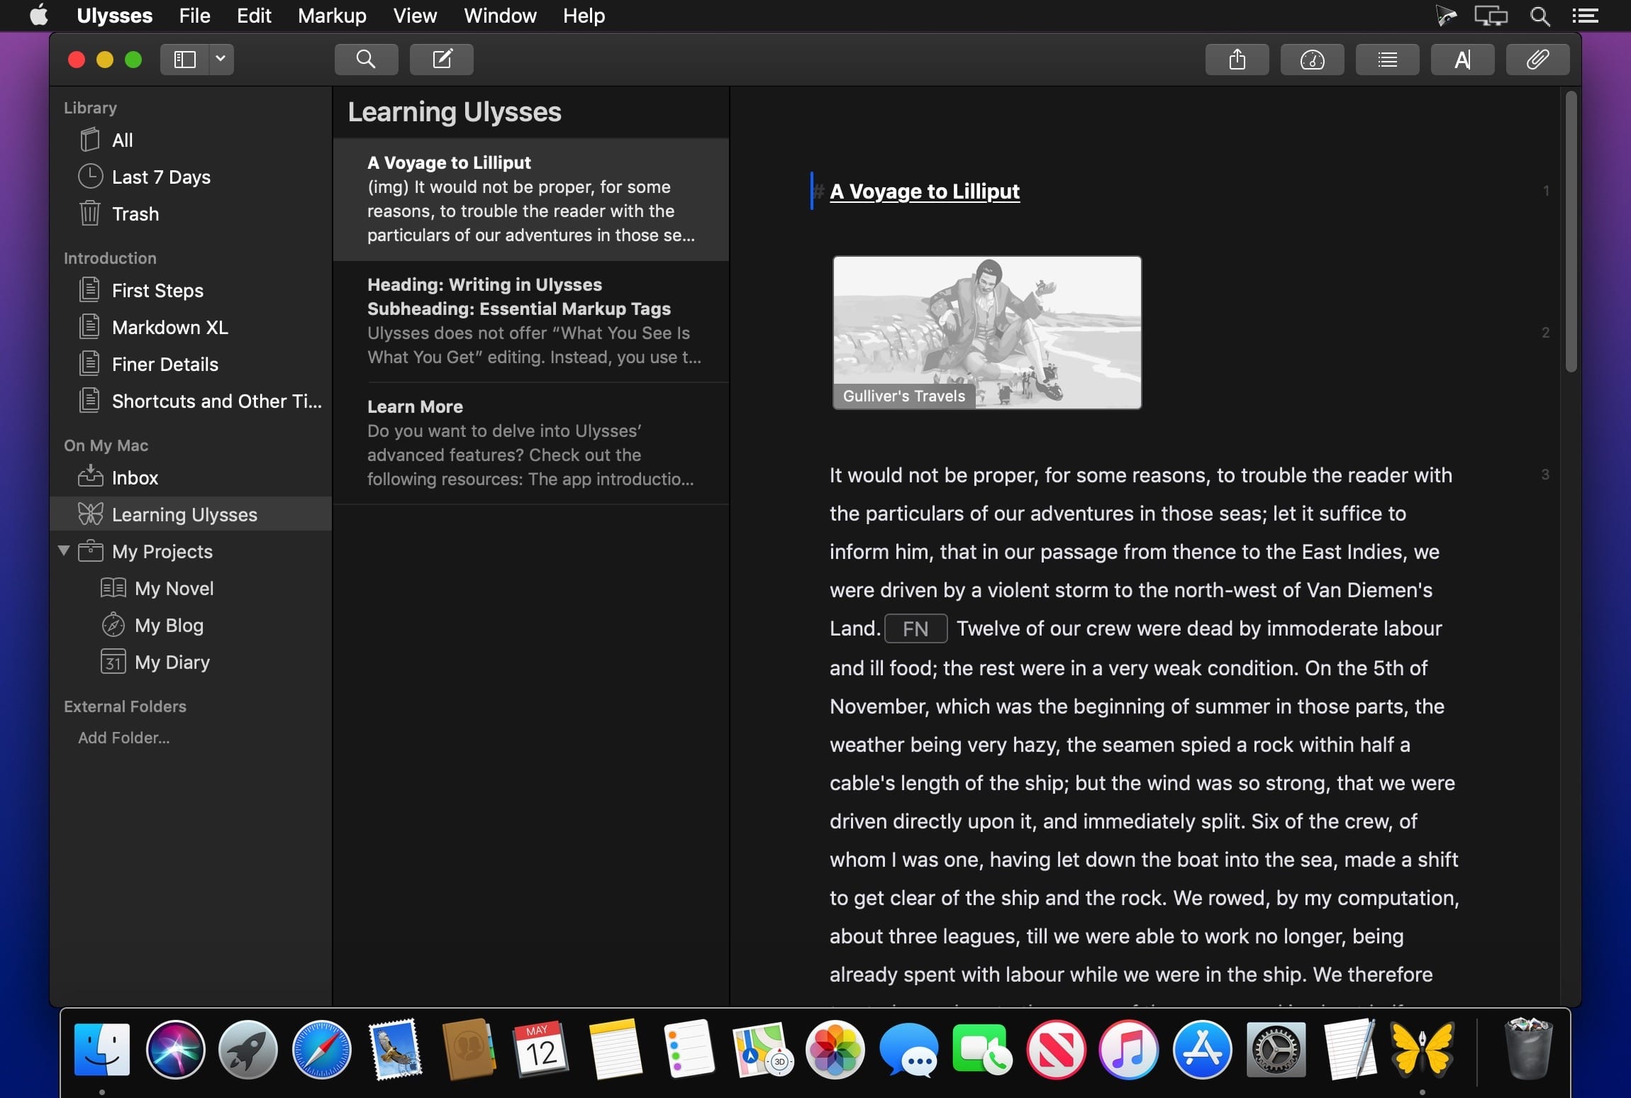The height and width of the screenshot is (1098, 1631).
Task: Select the Last 7 Days filter
Action: (161, 177)
